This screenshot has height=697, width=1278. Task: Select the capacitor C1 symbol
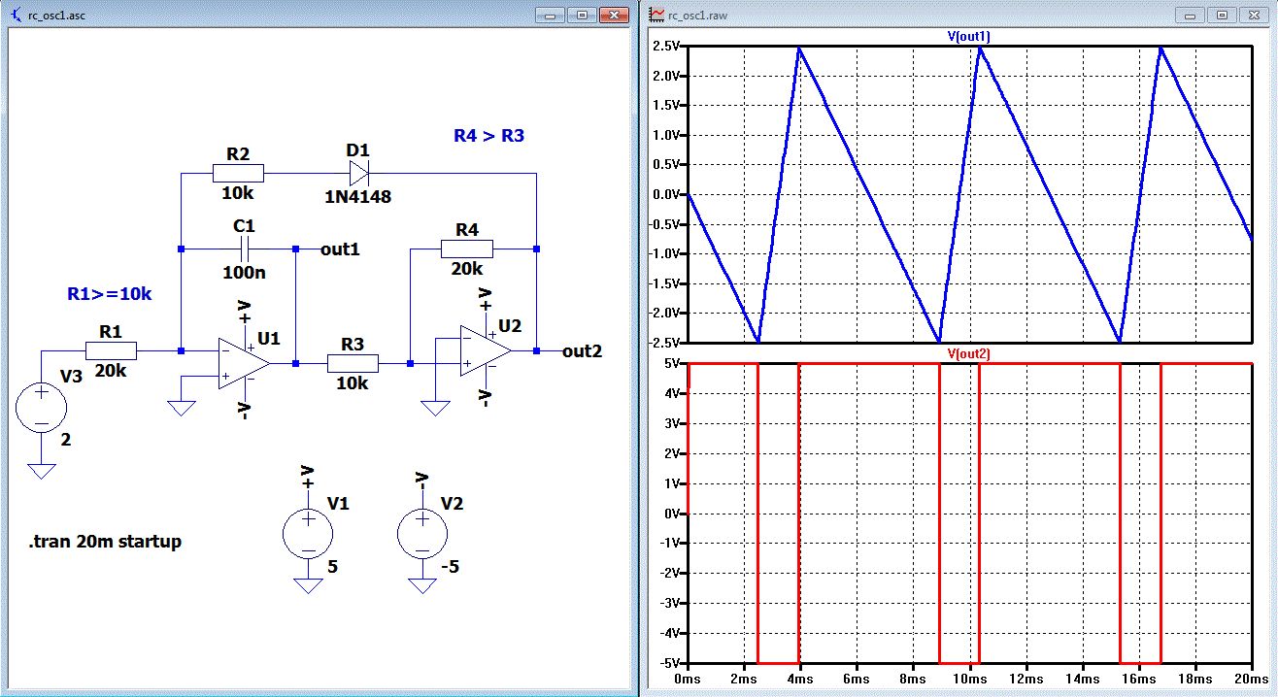243,249
